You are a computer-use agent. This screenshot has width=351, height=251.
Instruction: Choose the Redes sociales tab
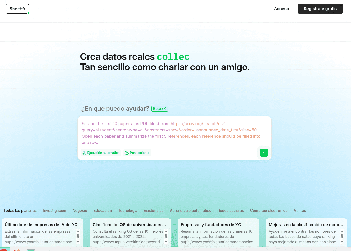coord(231,211)
